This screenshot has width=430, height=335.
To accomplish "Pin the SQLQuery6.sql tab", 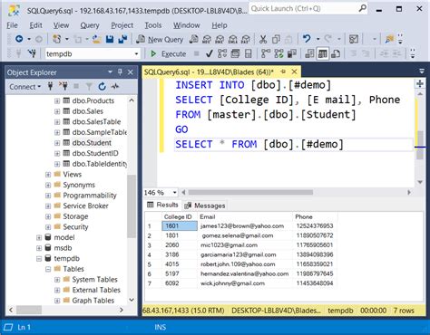I will tap(283, 72).
